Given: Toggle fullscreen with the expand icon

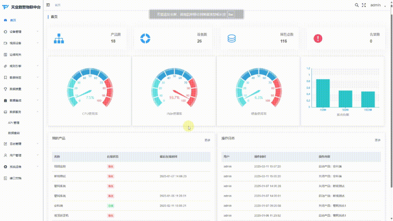Looking at the screenshot, I should 364,5.
